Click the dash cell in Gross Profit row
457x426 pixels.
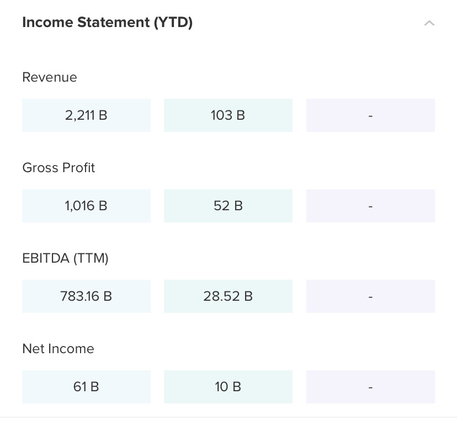pyautogui.click(x=370, y=206)
